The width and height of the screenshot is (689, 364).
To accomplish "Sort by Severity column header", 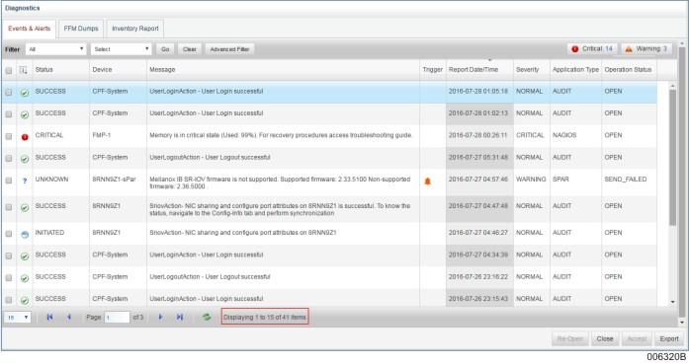I will [527, 70].
